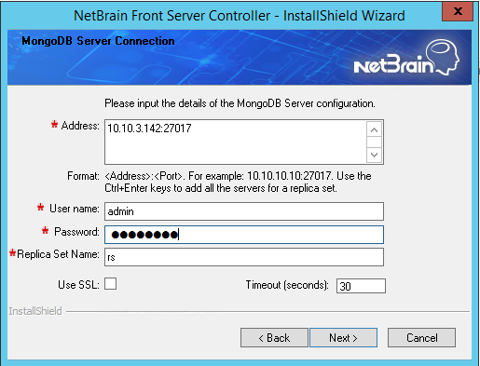
Task: Cancel the installation wizard
Action: coord(421,338)
